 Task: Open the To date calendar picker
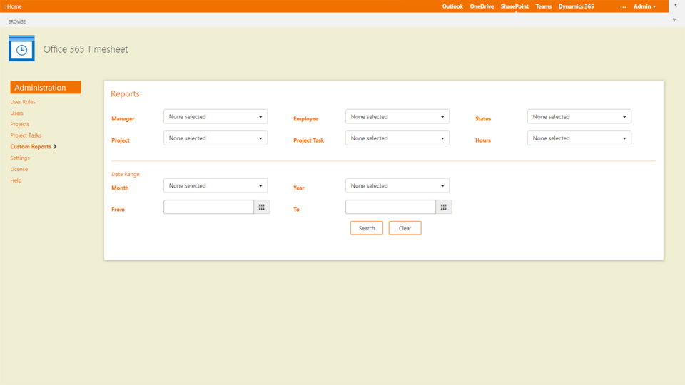443,207
